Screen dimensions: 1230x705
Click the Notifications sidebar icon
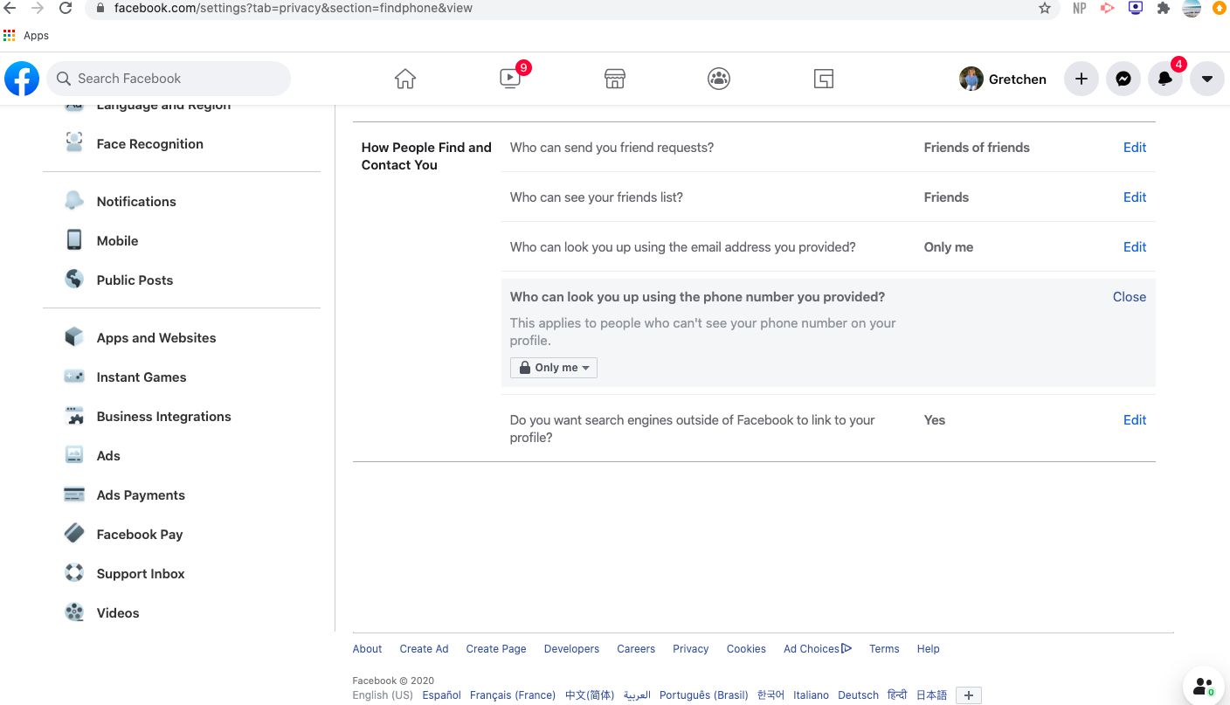click(74, 201)
